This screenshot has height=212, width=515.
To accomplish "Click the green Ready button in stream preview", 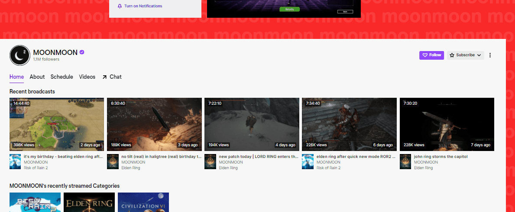I will click(290, 10).
